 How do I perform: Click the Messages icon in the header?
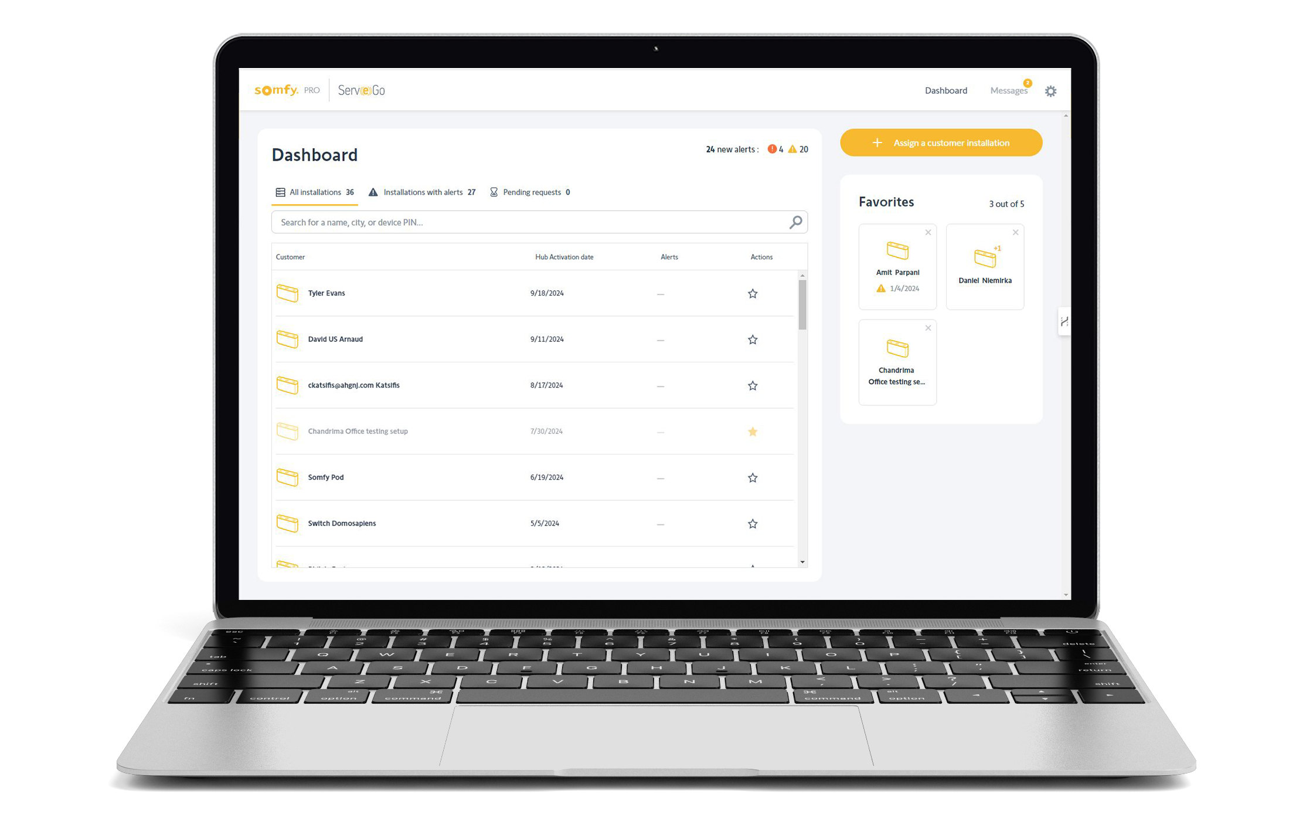1009,89
